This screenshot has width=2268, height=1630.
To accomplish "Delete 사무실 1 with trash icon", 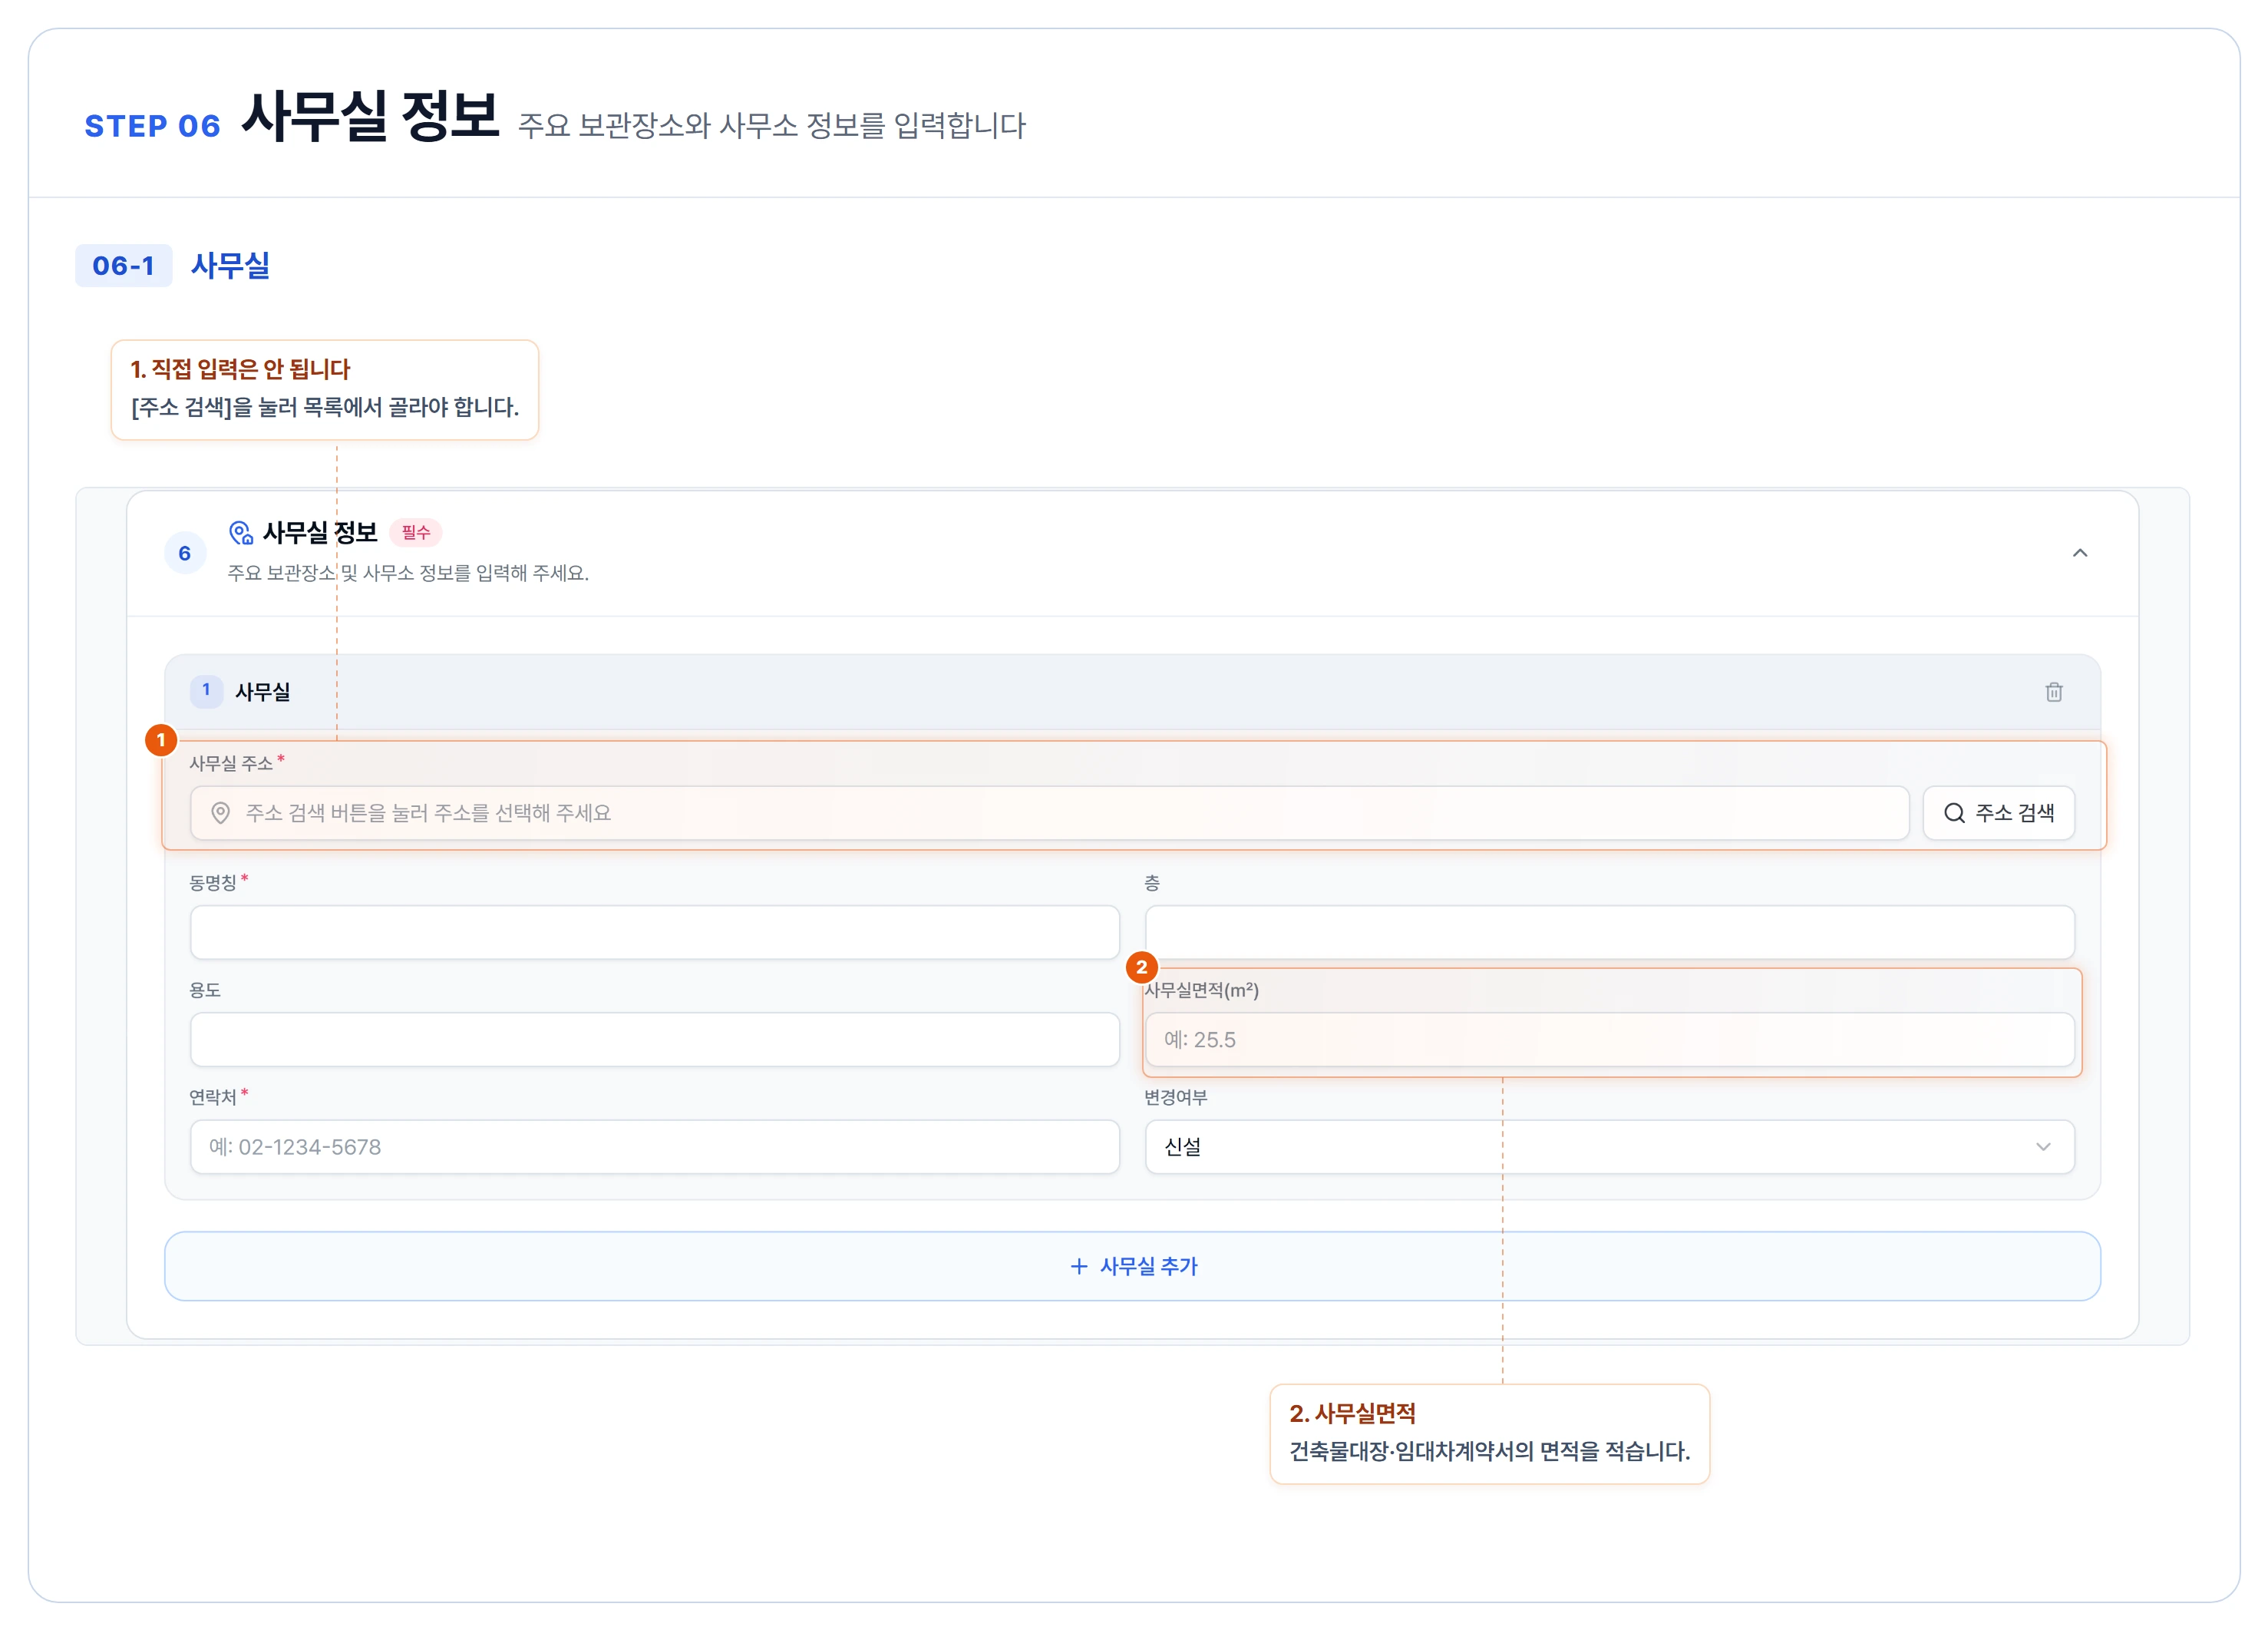I will coord(2054,692).
